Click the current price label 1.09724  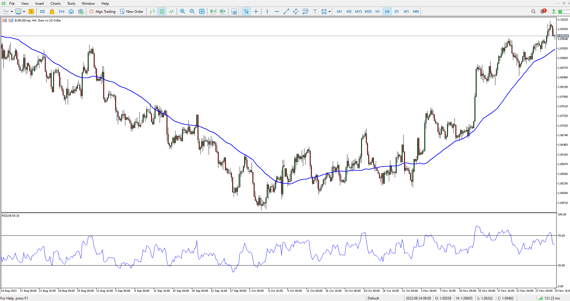[563, 36]
